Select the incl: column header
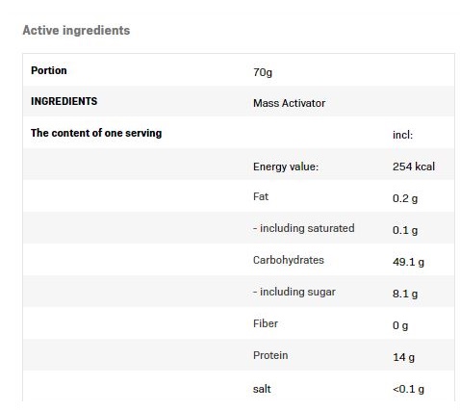The width and height of the screenshot is (460, 410). [x=402, y=135]
